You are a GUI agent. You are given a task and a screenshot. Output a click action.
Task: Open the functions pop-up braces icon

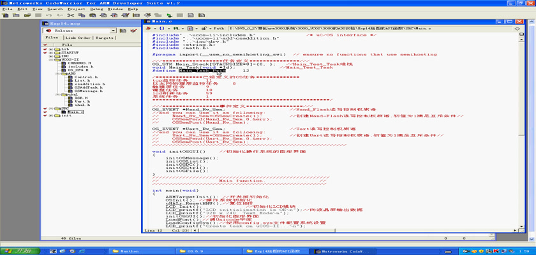[x=162, y=28]
